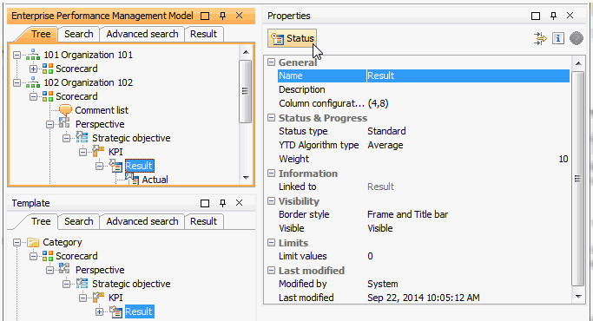The height and width of the screenshot is (321, 593).
Task: Collapse the Last modified section
Action: point(271,271)
